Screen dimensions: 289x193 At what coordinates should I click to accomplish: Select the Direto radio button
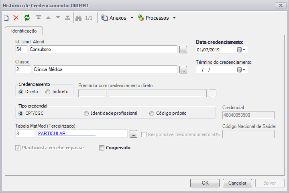pyautogui.click(x=21, y=92)
